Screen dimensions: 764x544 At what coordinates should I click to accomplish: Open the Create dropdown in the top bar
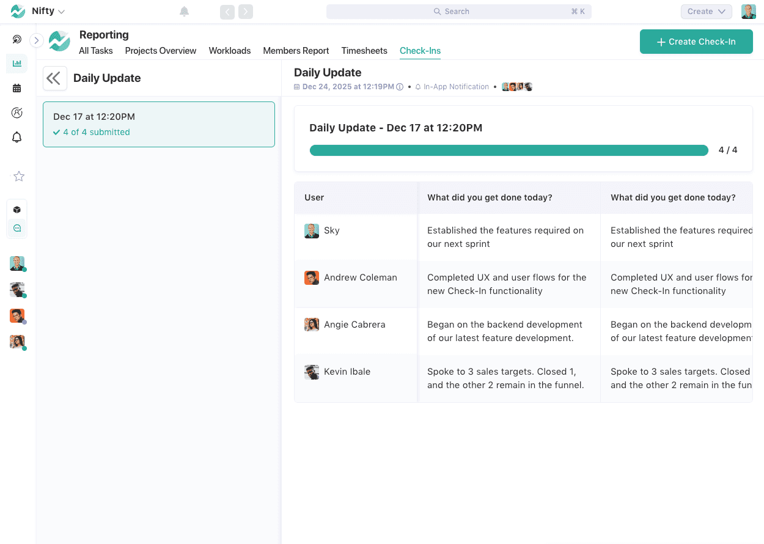pyautogui.click(x=706, y=11)
